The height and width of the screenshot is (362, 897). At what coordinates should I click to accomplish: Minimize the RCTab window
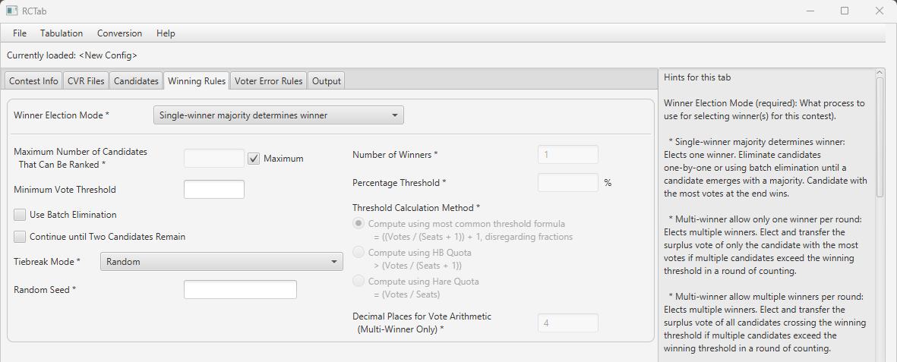(x=810, y=11)
